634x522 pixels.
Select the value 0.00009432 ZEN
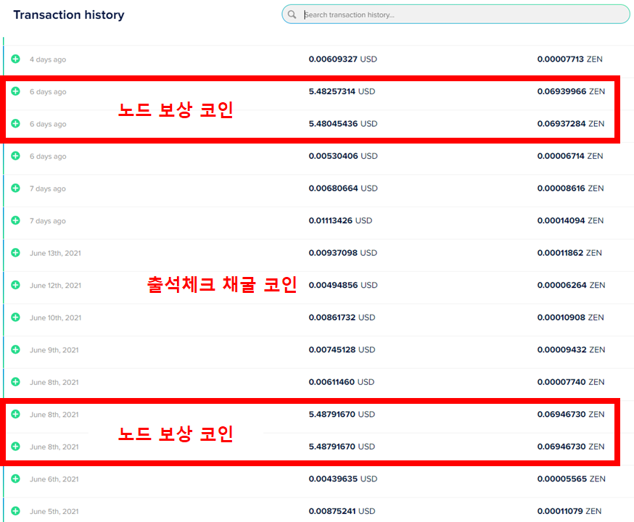click(572, 350)
